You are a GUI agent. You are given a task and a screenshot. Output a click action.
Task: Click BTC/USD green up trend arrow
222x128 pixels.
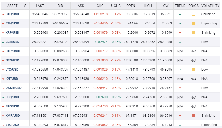[x=180, y=14]
